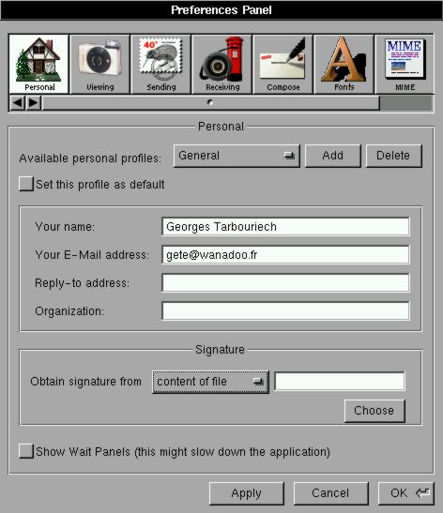This screenshot has width=443, height=513.
Task: Click the Apply button
Action: point(247,493)
